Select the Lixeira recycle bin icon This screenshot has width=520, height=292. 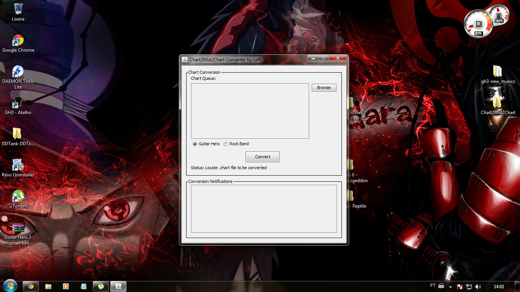(x=18, y=12)
